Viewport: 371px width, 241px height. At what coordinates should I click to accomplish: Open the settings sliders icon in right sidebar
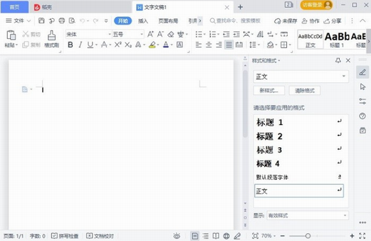[363, 102]
